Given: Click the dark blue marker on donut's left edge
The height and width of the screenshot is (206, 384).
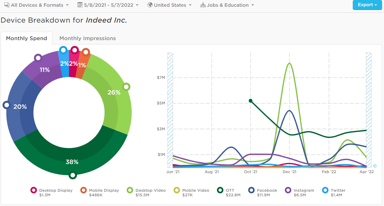Looking at the screenshot, I should [6, 105].
